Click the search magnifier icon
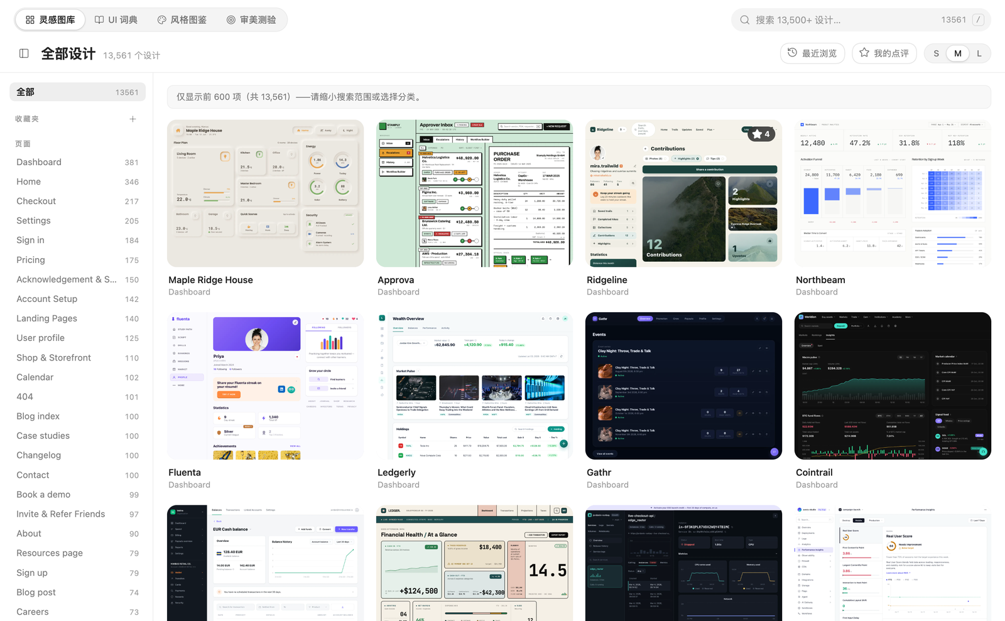The width and height of the screenshot is (1005, 621). coord(744,20)
